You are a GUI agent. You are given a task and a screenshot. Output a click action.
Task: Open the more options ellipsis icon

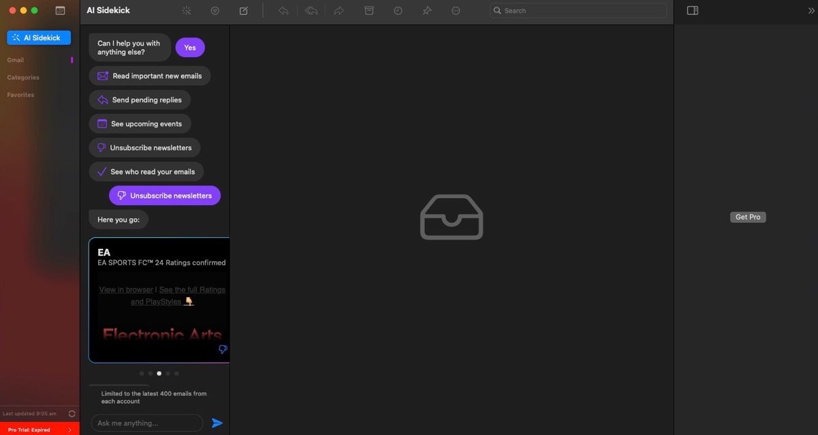[455, 10]
